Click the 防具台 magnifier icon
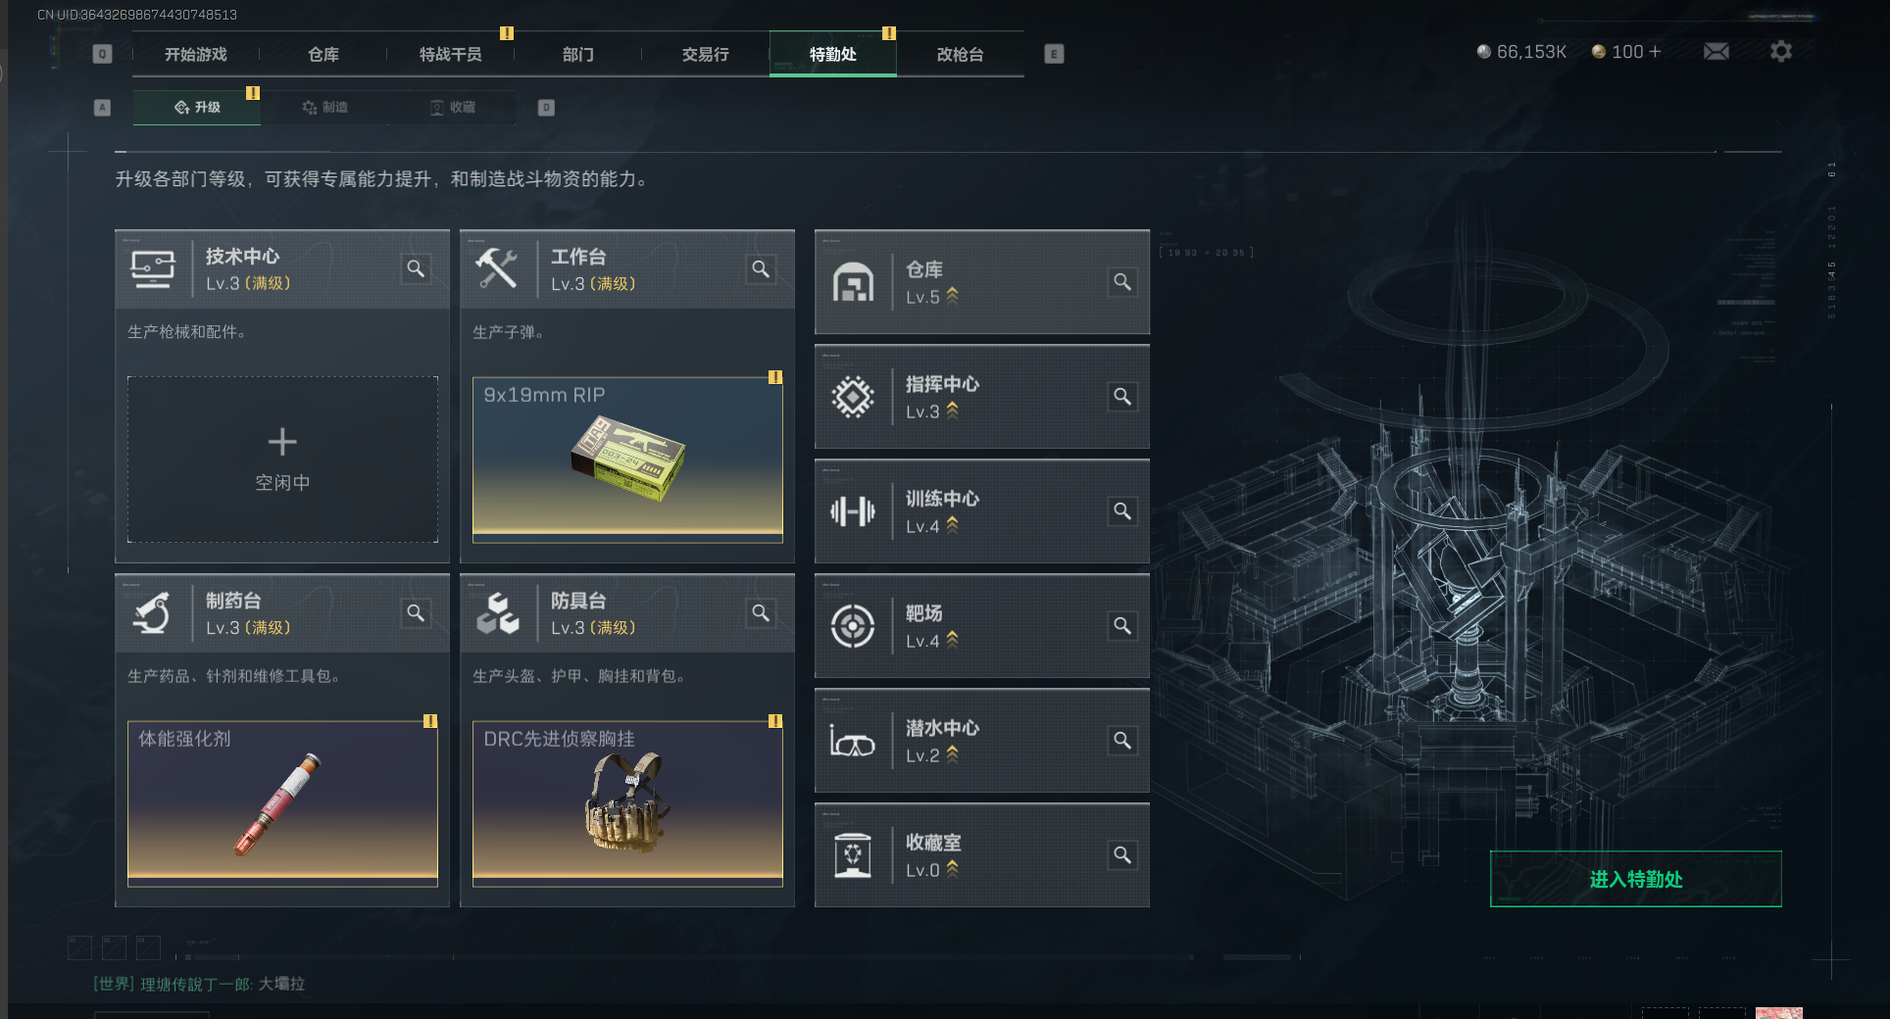The width and height of the screenshot is (1890, 1019). 761,613
